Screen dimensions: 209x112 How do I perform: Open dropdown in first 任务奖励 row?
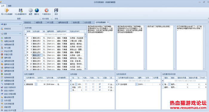pos(76,84)
